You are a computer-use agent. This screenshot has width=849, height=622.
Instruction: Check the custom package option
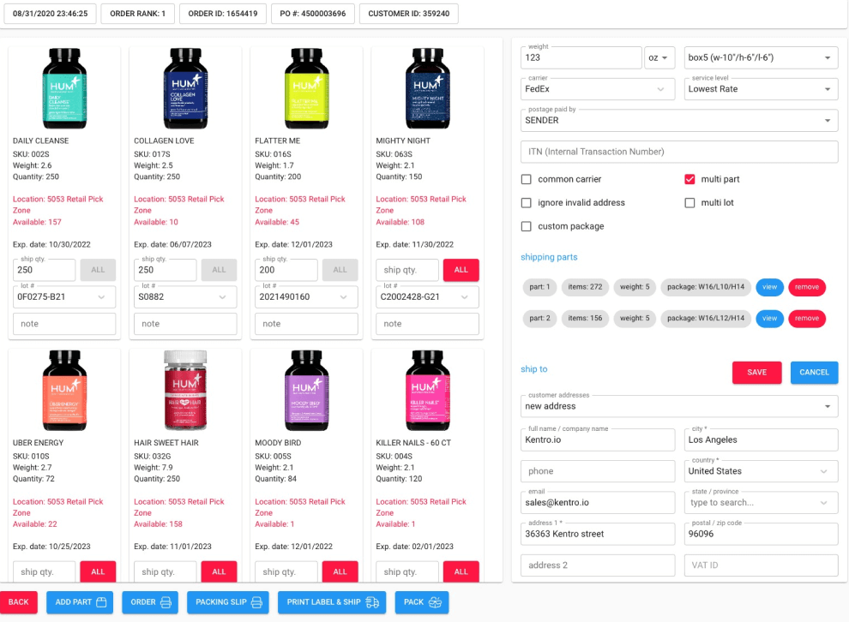tap(527, 226)
